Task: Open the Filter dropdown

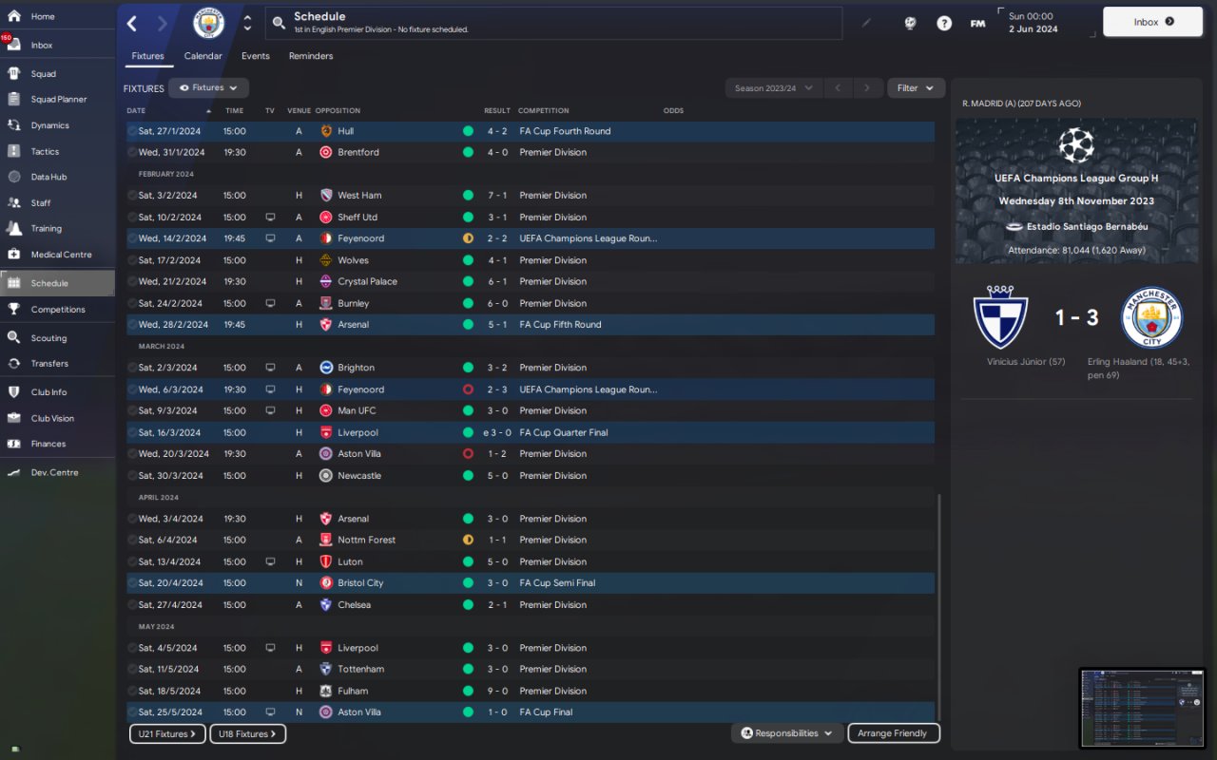Action: click(916, 88)
